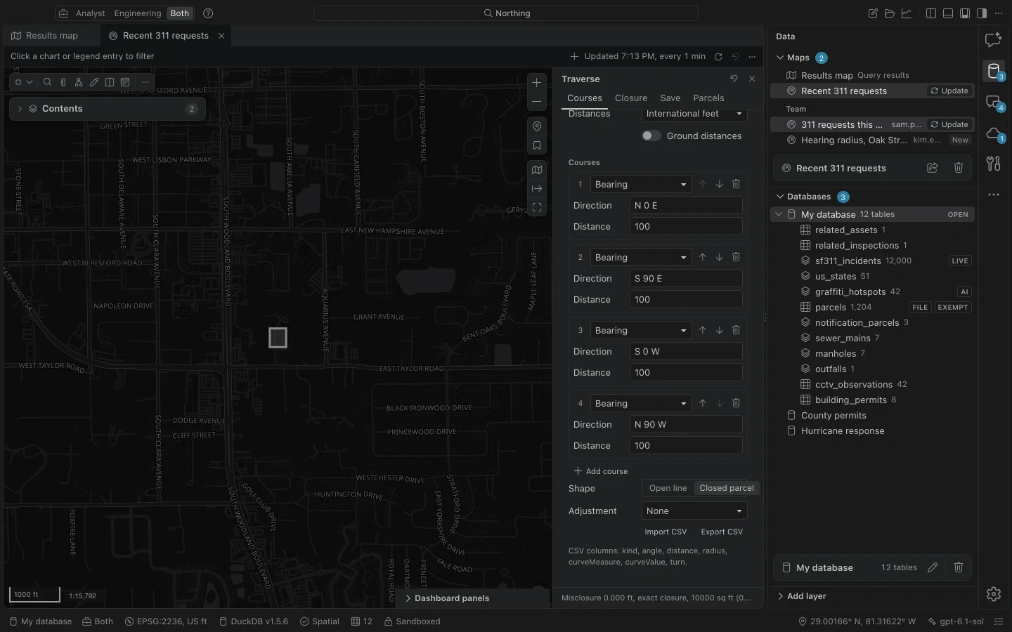1012x632 pixels.
Task: Click Export CSV
Action: (x=722, y=532)
